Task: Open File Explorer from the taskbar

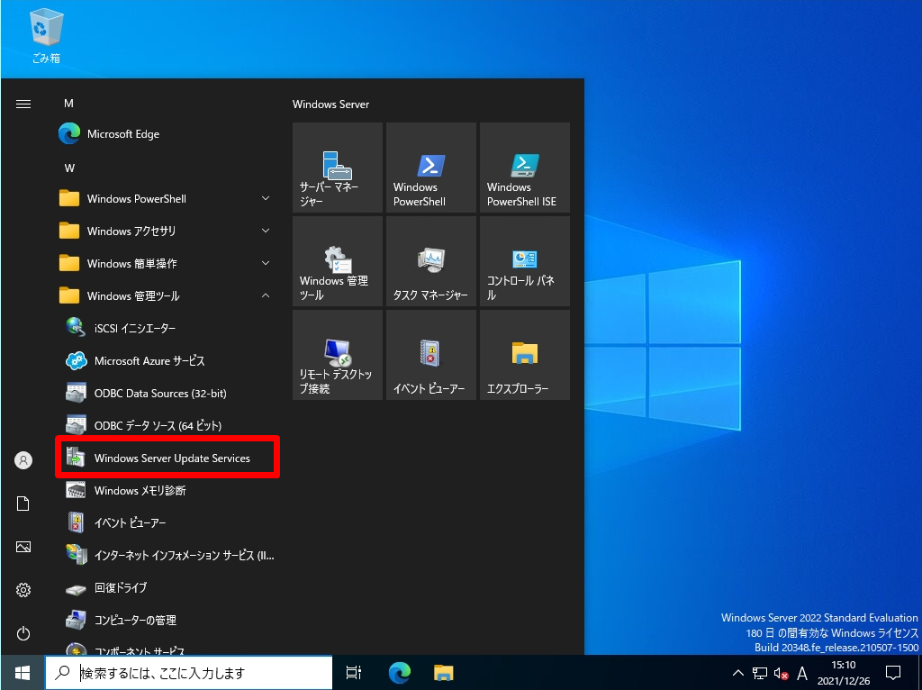Action: point(444,672)
